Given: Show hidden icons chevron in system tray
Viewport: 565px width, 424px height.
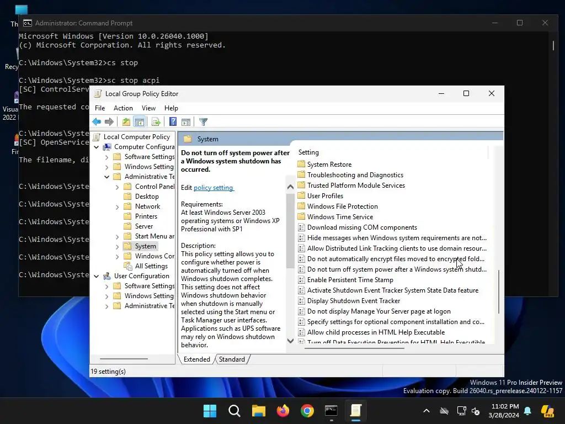Looking at the screenshot, I should point(427,411).
